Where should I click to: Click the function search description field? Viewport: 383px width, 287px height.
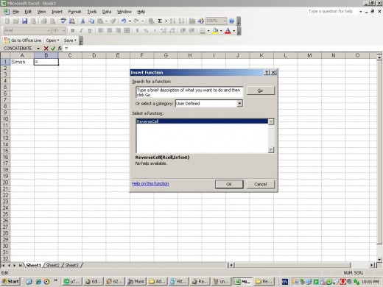[189, 92]
